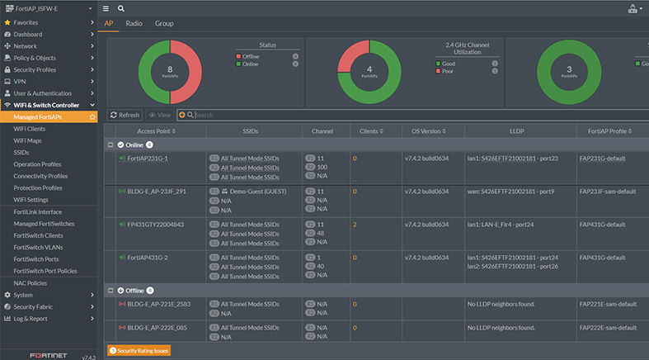This screenshot has height=360, width=649.
Task: Expand the Policy & Objects chevron
Action: click(92, 58)
